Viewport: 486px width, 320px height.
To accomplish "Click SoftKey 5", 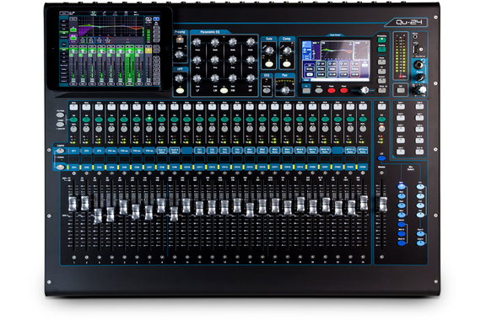I will coord(401,152).
